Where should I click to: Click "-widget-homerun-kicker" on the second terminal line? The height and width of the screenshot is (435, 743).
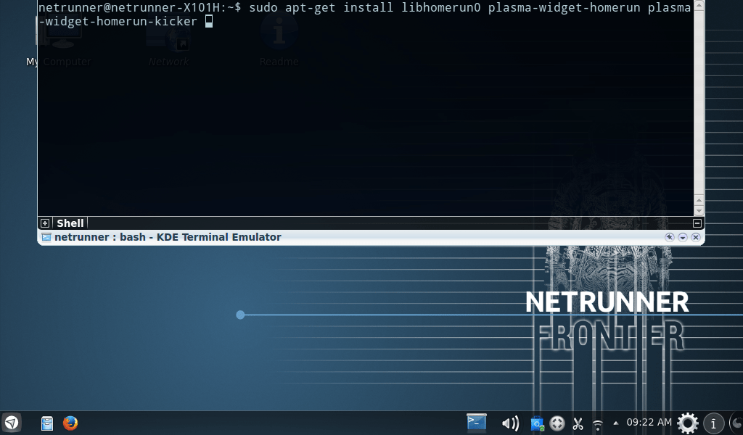pos(118,21)
